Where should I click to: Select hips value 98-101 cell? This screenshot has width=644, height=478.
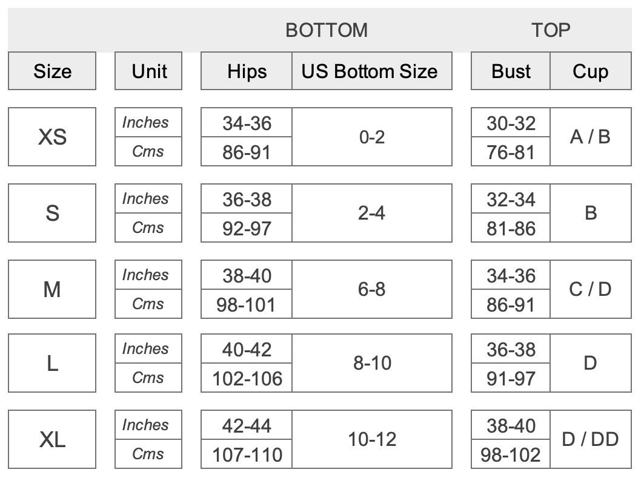247,304
